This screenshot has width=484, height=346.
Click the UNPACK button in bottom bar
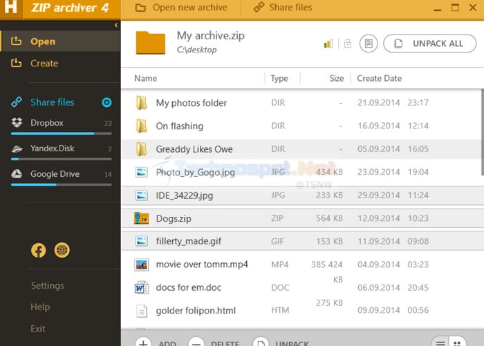[281, 342]
